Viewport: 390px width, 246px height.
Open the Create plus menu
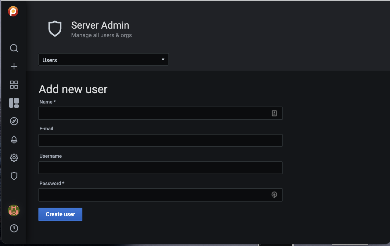click(14, 66)
